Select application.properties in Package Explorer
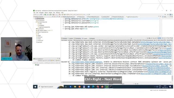This screenshot has width=174, height=98. click(44, 27)
